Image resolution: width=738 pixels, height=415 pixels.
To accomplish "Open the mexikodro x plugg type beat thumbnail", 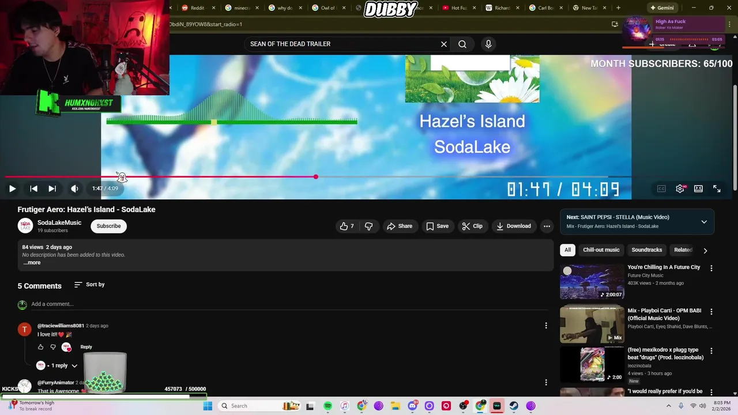I will pos(592,364).
